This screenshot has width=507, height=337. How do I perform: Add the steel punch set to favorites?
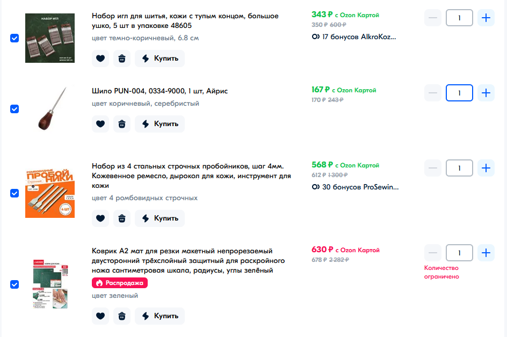click(x=100, y=218)
